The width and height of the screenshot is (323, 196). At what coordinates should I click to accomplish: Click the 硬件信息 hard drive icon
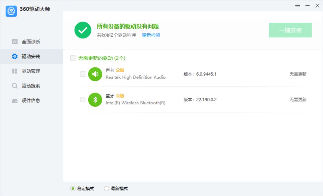coord(15,101)
